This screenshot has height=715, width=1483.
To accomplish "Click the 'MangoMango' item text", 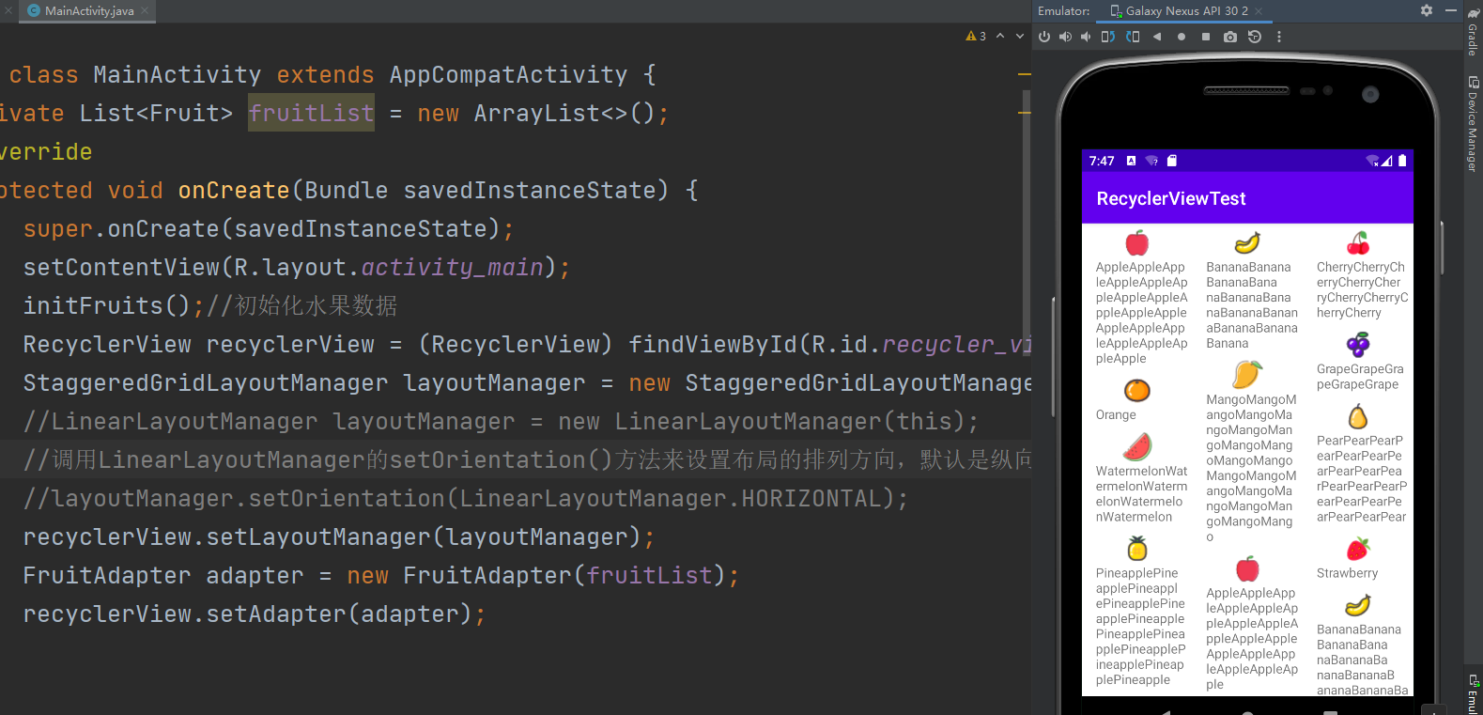I will tap(1251, 468).
